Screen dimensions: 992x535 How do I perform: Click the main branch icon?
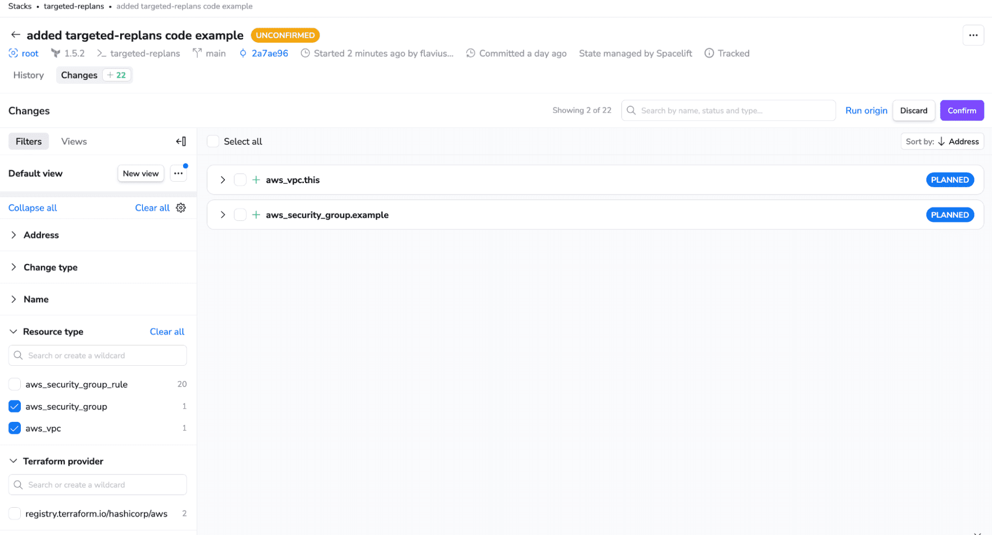click(197, 53)
